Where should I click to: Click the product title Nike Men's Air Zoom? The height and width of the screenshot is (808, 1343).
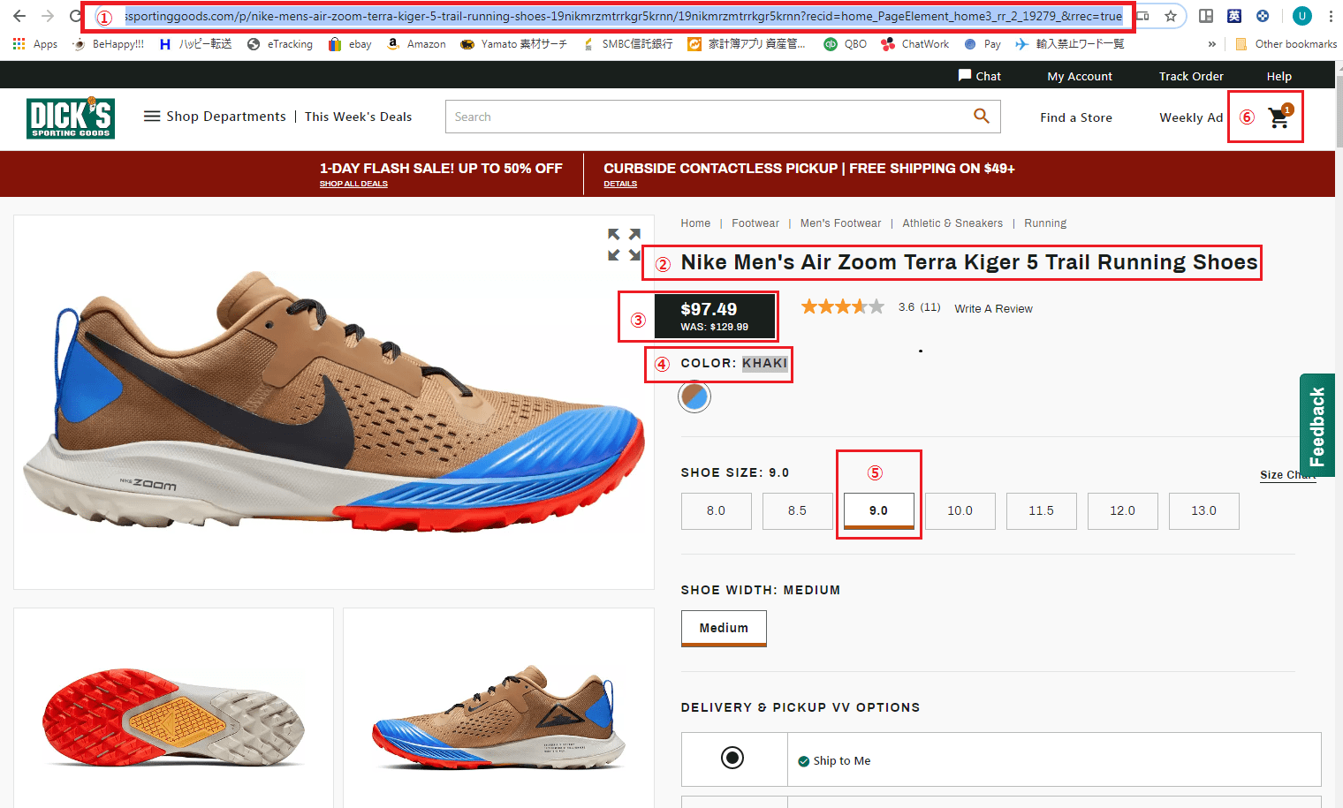969,262
